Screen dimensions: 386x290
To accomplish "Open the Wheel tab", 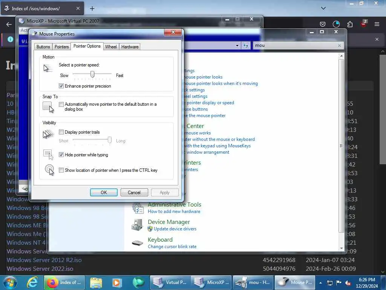I will (111, 46).
